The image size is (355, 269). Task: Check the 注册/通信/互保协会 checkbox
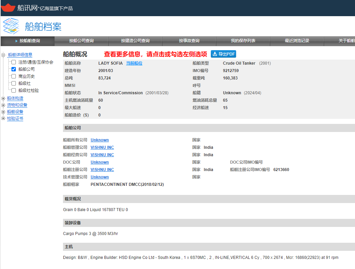coord(13,62)
